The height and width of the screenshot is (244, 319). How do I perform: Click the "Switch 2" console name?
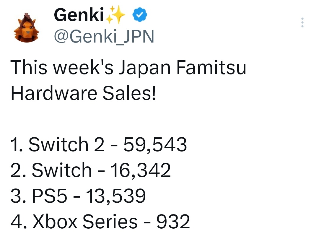point(66,145)
